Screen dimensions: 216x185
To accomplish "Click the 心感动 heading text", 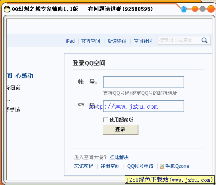I will [x=24, y=76].
